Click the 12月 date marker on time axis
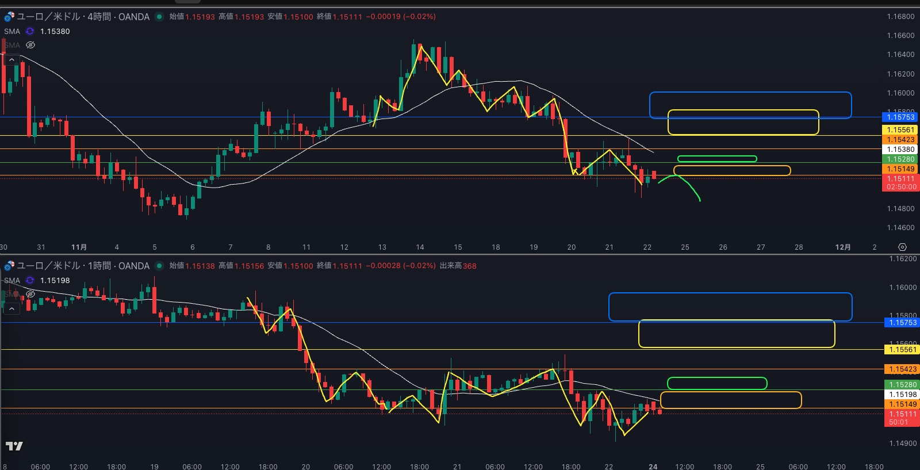 [x=842, y=247]
